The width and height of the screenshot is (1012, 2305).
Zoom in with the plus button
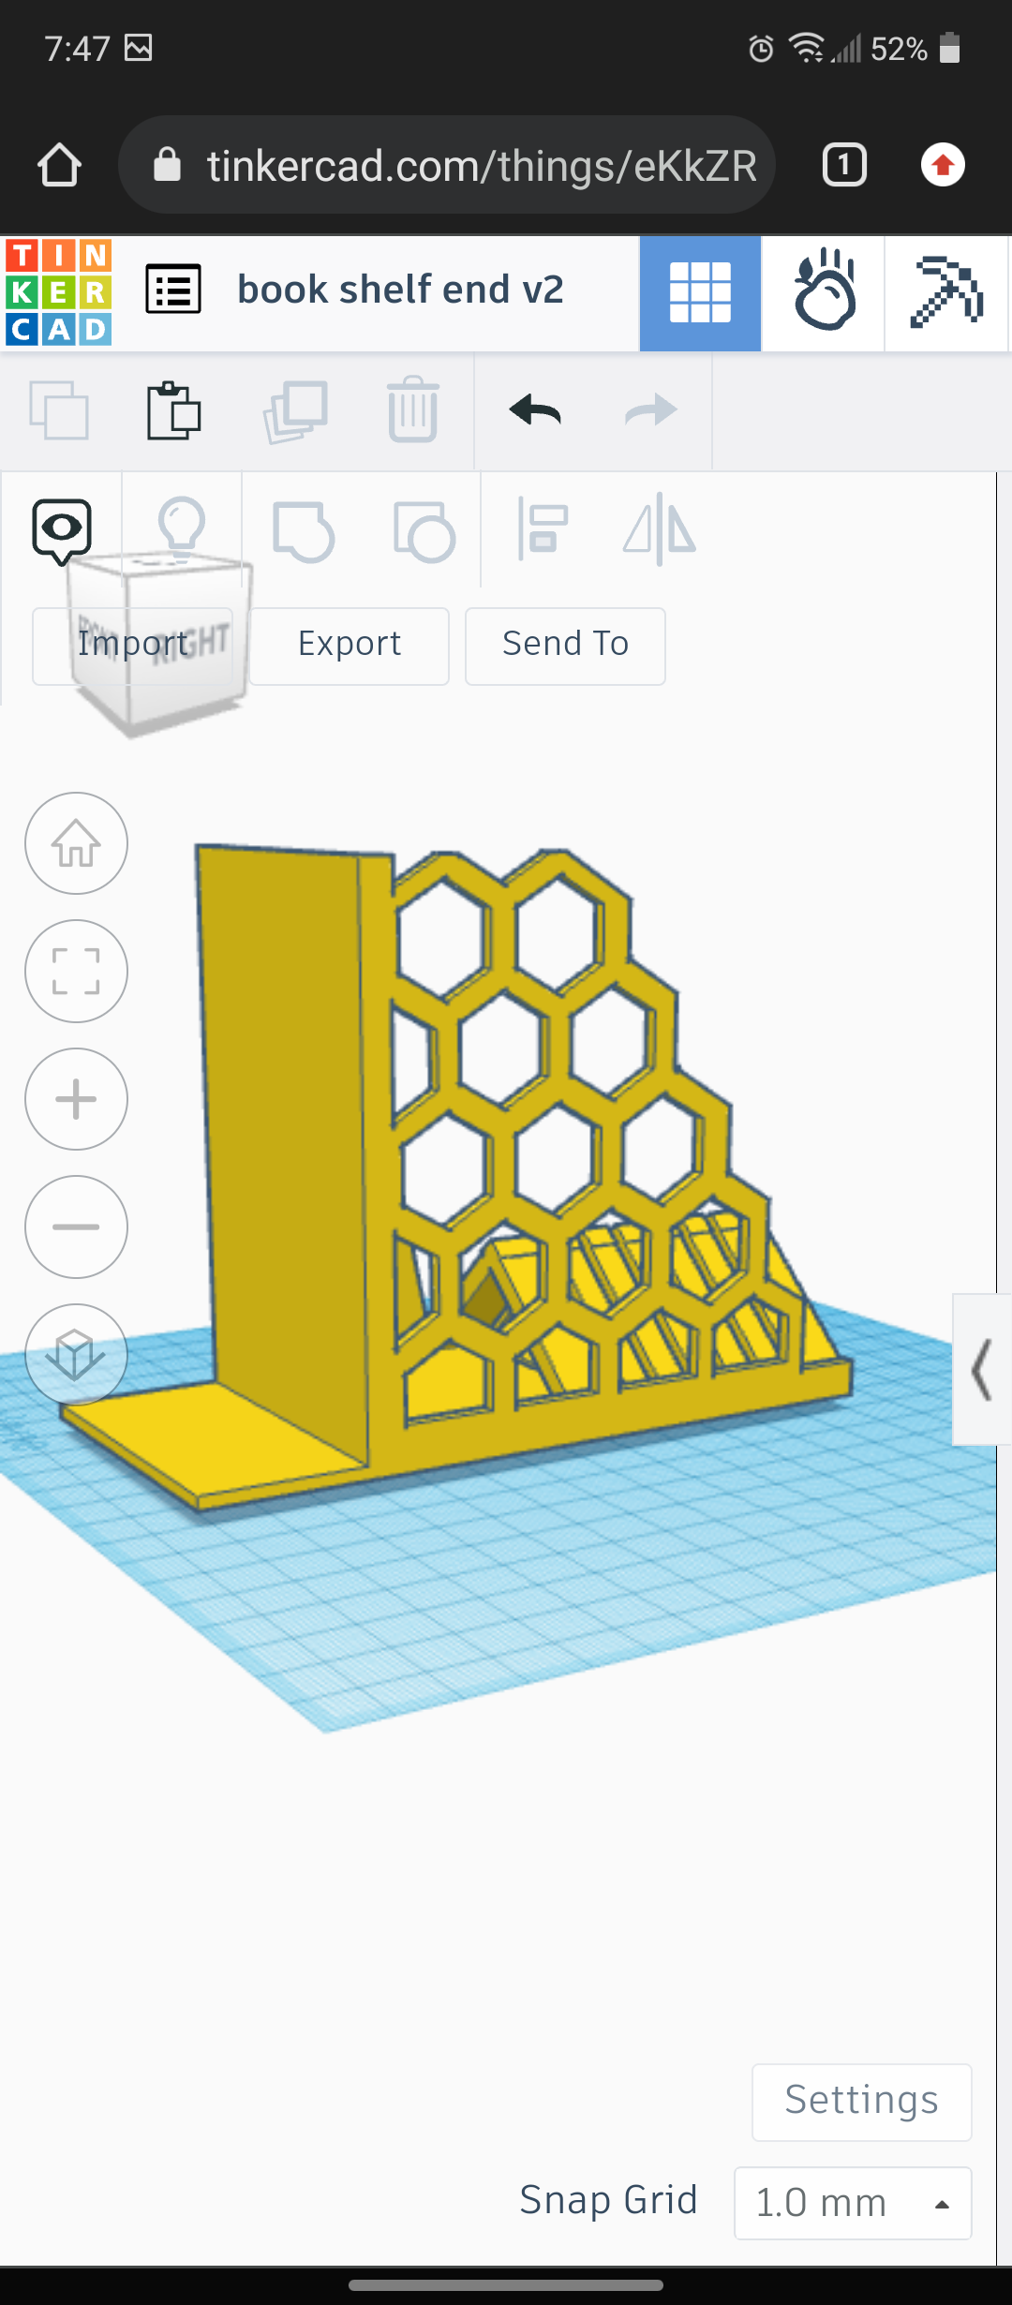point(76,1099)
